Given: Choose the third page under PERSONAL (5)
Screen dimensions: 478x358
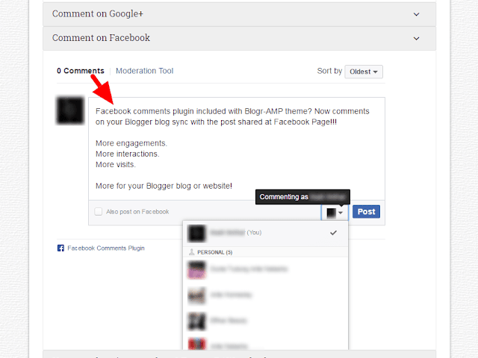Looking at the screenshot, I should coord(265,321).
